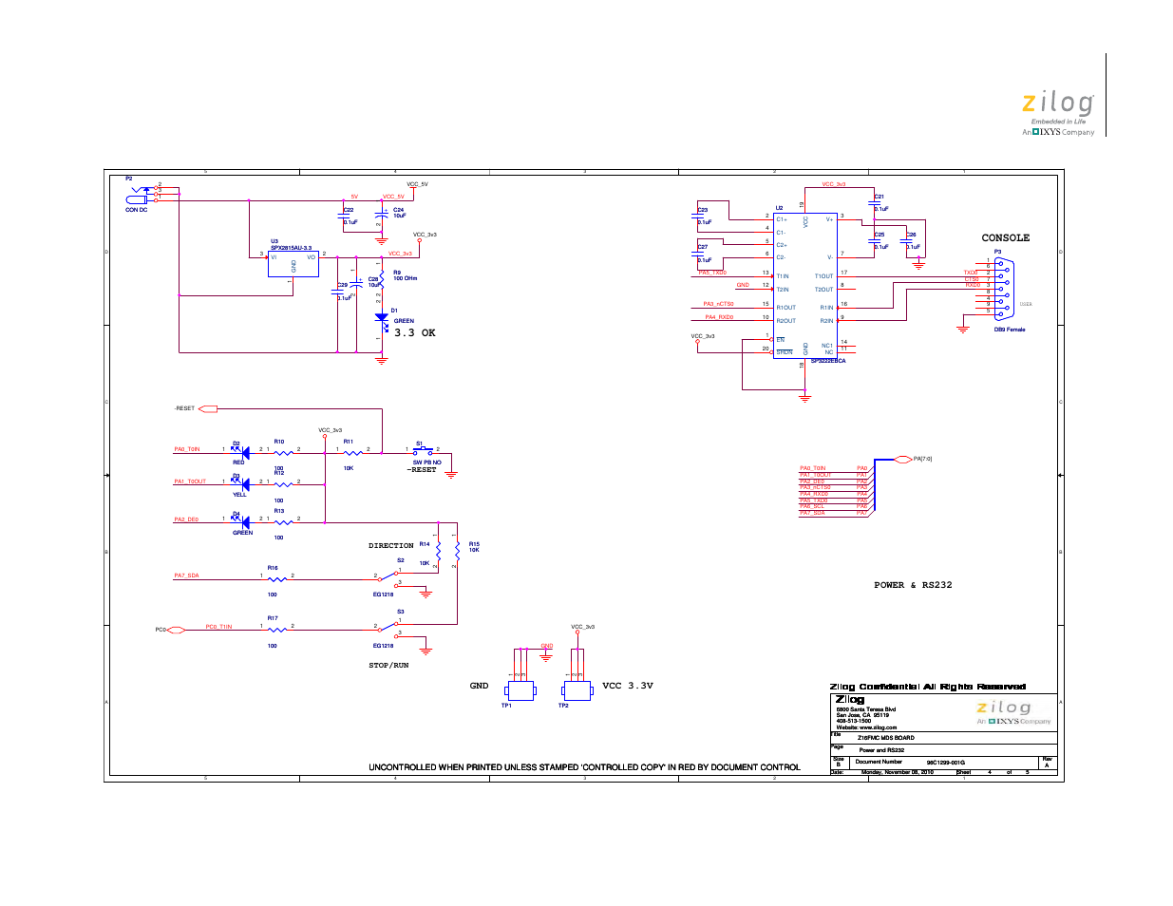Click the 'SW PB NO' switch label
Image resolution: width=1173 pixels, height=906 pixels.
(x=426, y=462)
